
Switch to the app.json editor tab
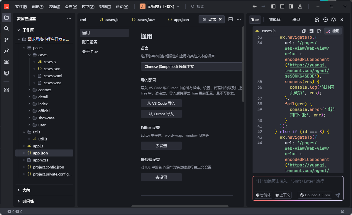[x=179, y=20]
